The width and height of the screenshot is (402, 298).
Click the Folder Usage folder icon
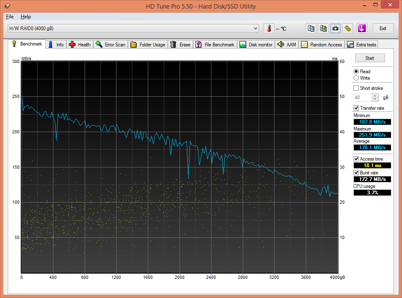(133, 45)
